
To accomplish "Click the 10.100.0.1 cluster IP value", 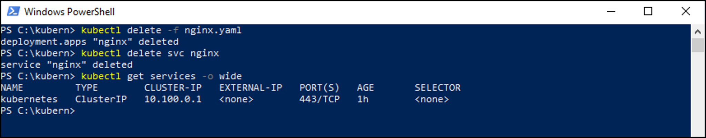I will click(173, 99).
